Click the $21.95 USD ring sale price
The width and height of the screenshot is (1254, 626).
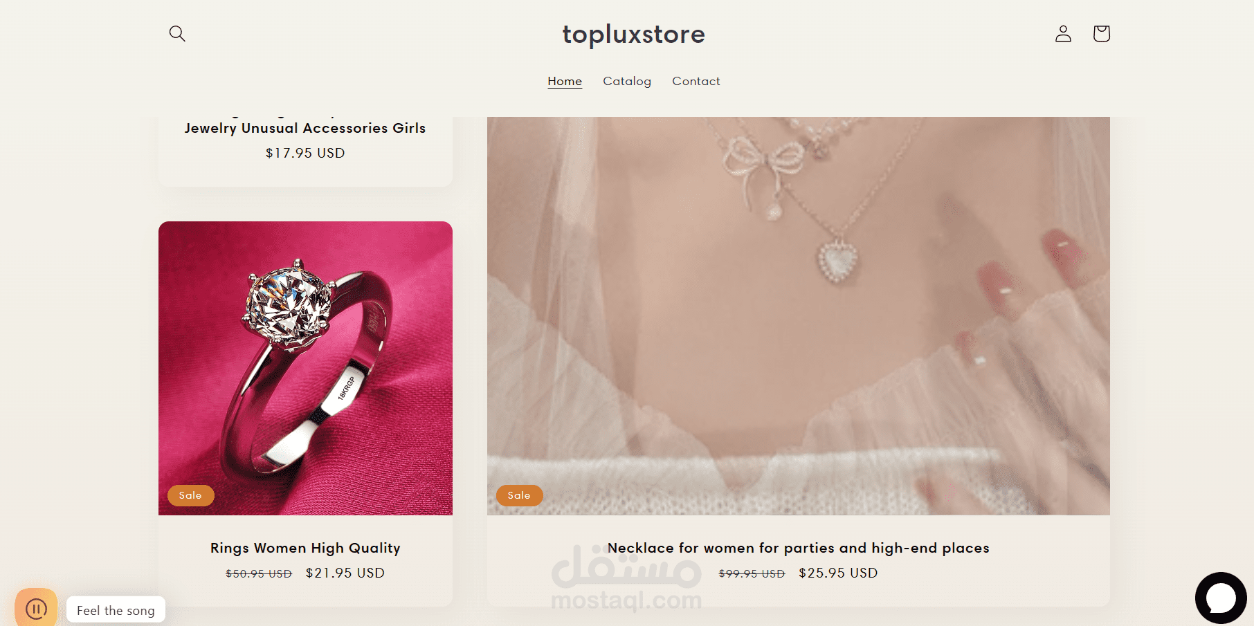(x=345, y=573)
